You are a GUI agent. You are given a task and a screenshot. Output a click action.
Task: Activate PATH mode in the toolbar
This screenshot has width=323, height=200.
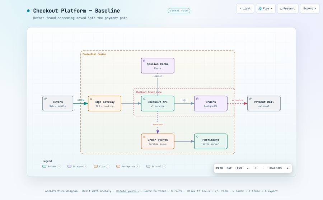pyautogui.click(x=219, y=168)
